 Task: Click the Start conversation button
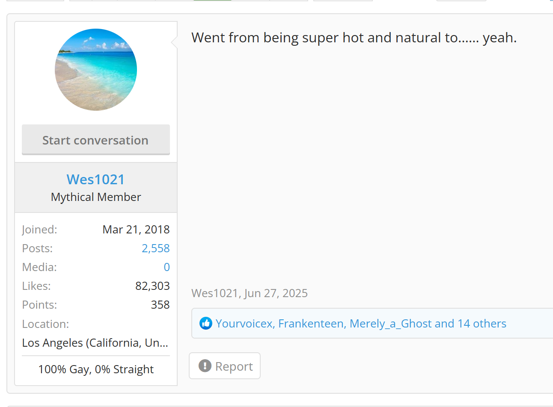[x=96, y=140]
